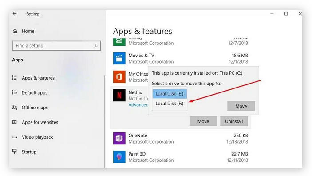Maximize the Settings window
312x176 pixels.
click(x=286, y=13)
